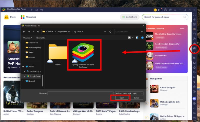Click the home icon in BlueStacks title bar

click(37, 10)
